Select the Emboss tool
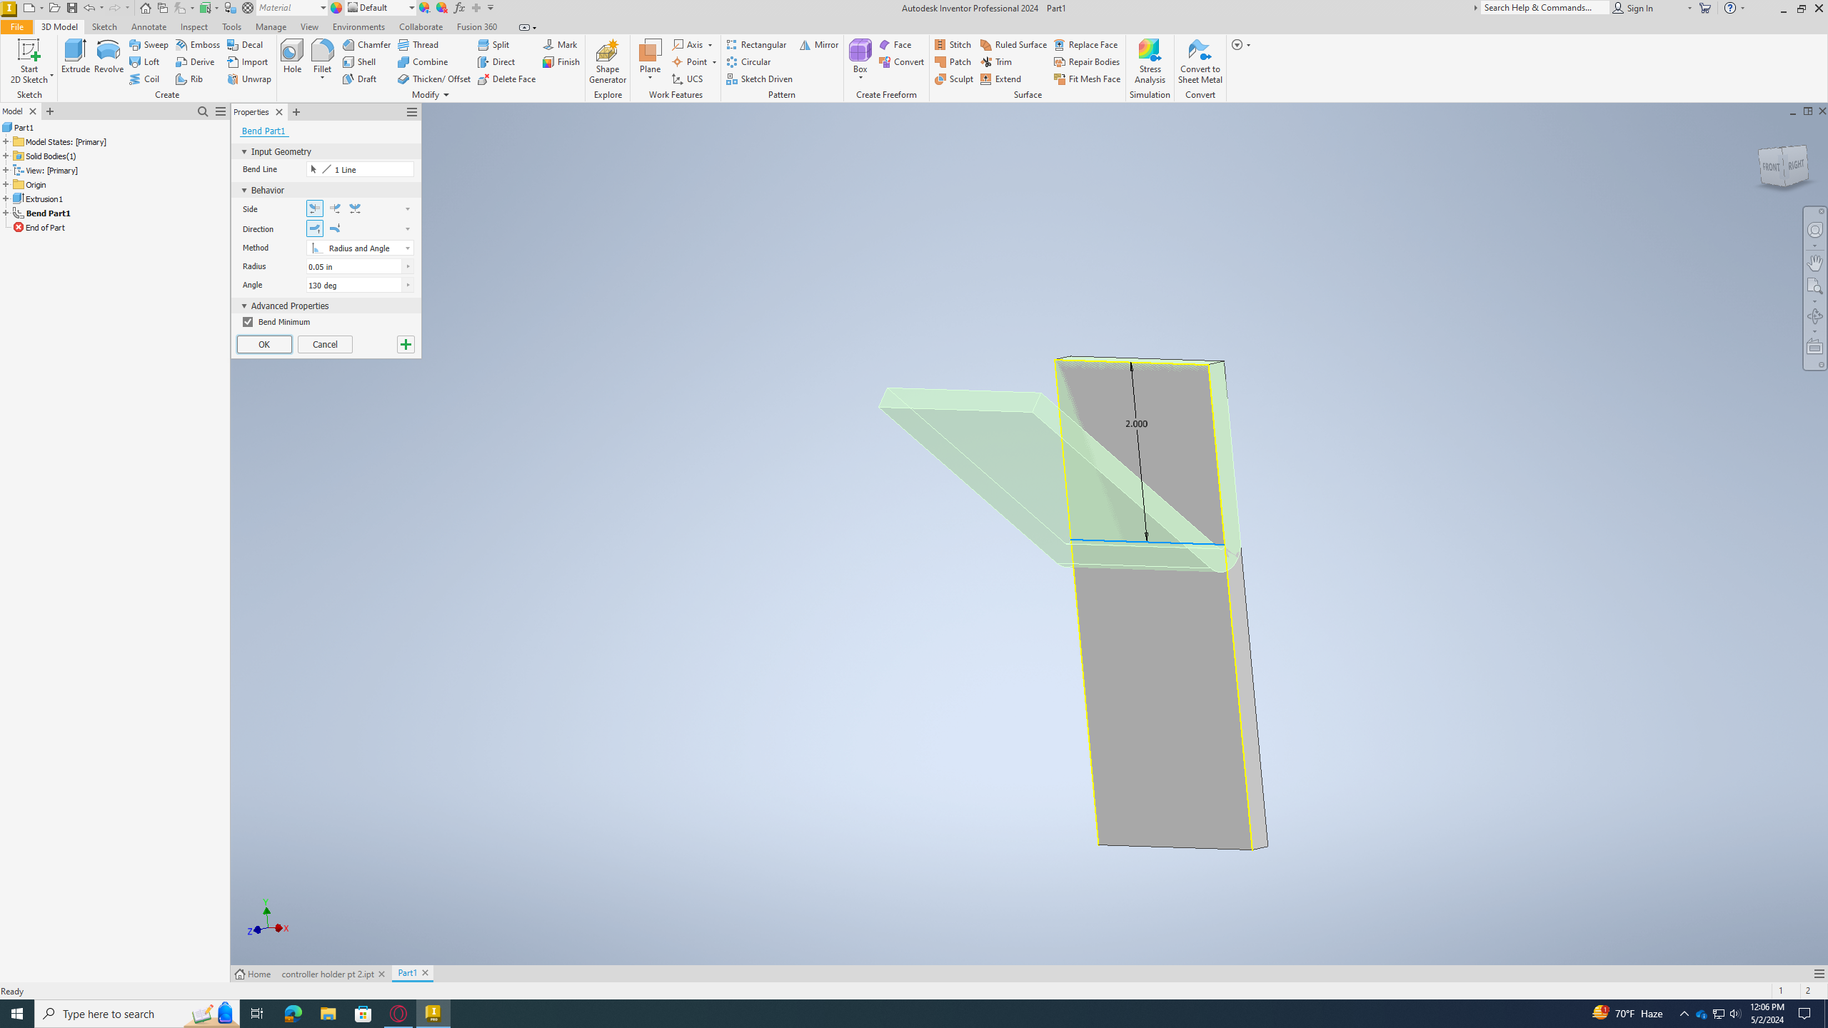 pyautogui.click(x=198, y=44)
